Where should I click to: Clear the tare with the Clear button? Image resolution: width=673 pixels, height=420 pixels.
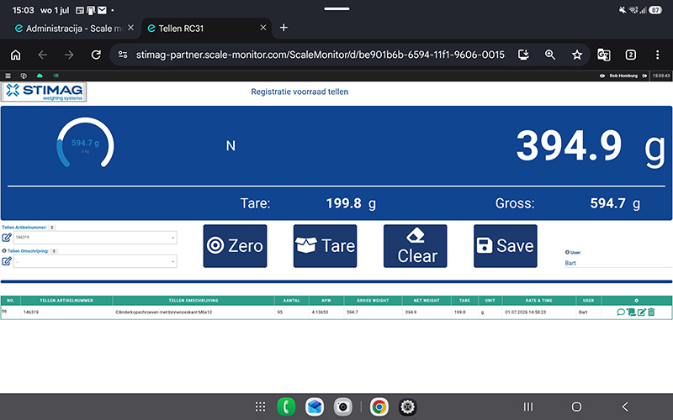click(x=415, y=246)
